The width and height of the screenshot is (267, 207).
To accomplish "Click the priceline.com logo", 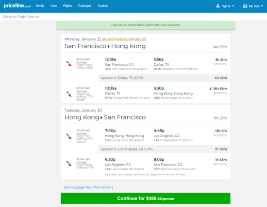I will coord(17,6).
